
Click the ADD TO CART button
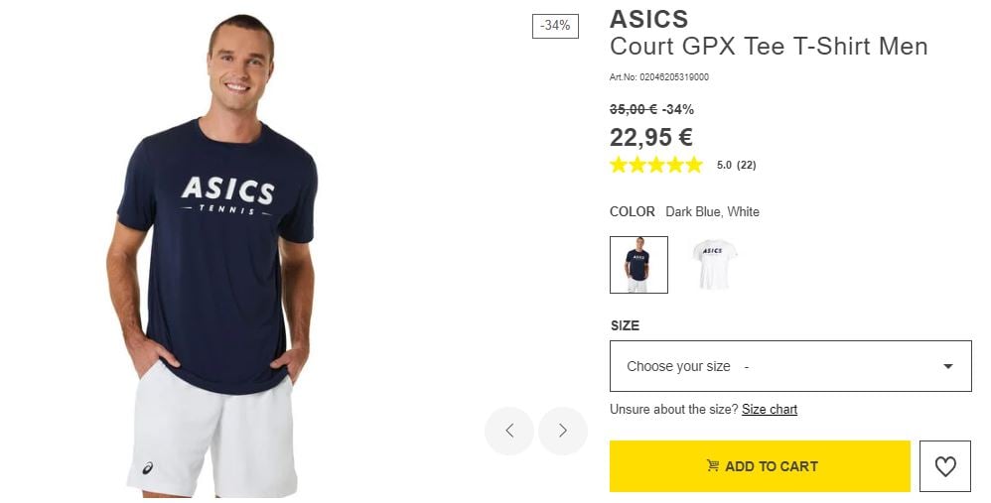pos(760,466)
